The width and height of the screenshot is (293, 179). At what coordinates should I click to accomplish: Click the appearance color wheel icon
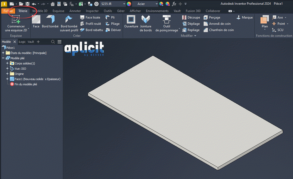[x=129, y=4]
